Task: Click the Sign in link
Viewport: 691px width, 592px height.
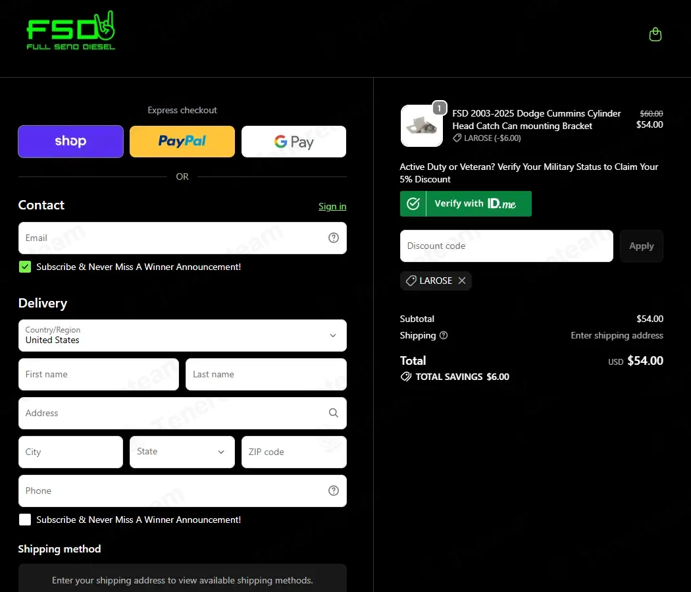Action: [332, 206]
